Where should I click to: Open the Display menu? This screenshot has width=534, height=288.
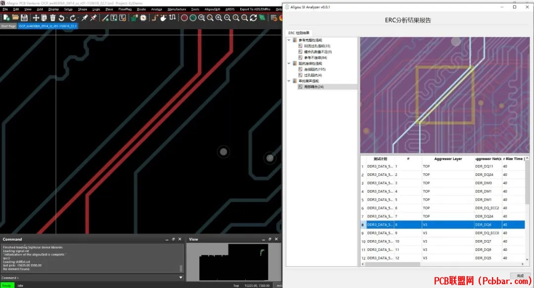click(x=53, y=9)
